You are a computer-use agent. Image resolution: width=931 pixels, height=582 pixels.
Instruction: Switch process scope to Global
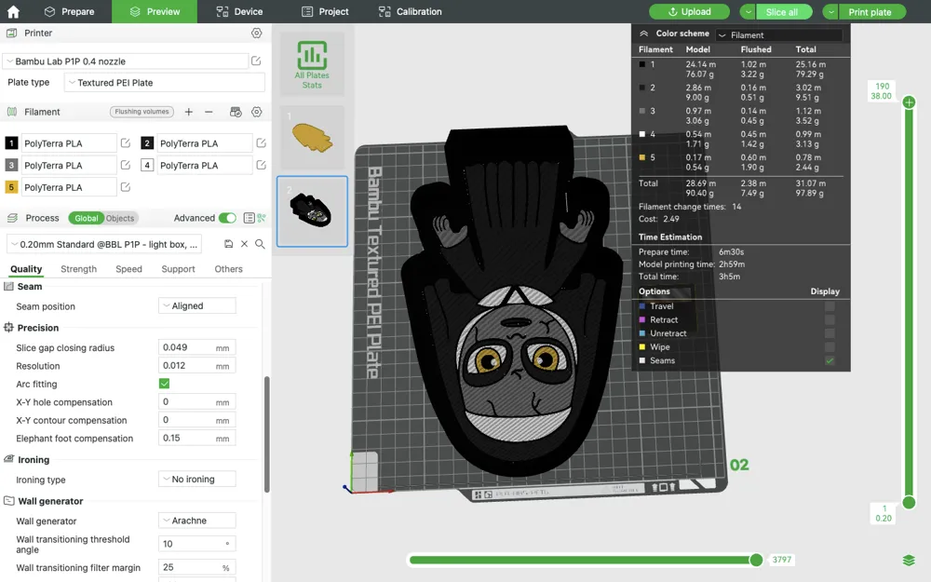tap(86, 218)
